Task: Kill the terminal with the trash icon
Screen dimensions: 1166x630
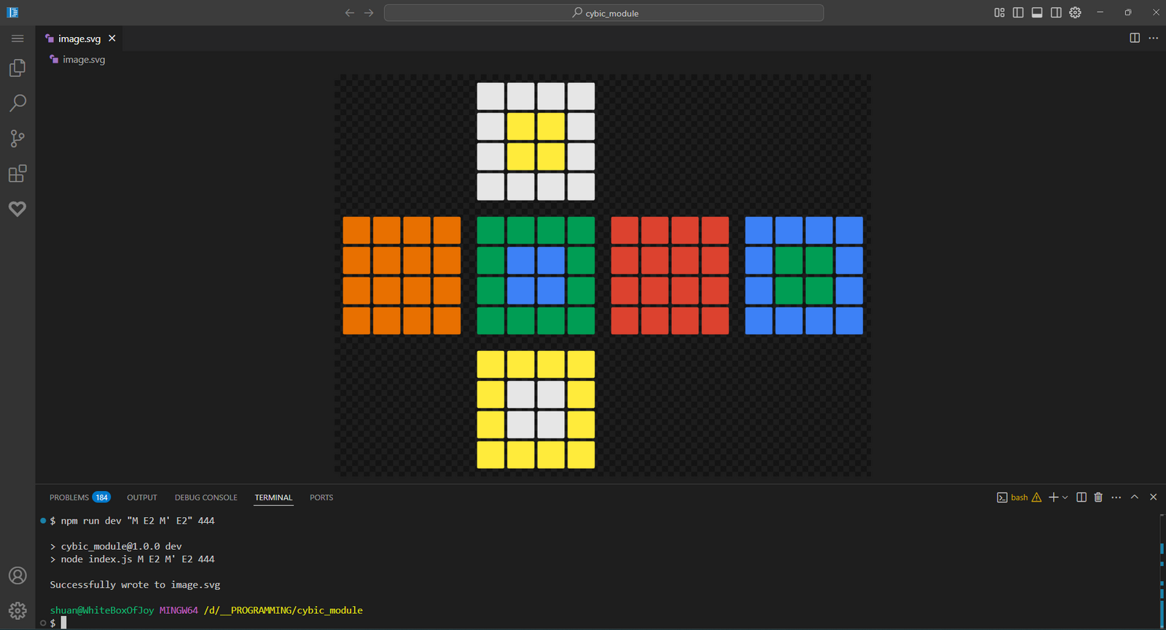Action: [1098, 497]
